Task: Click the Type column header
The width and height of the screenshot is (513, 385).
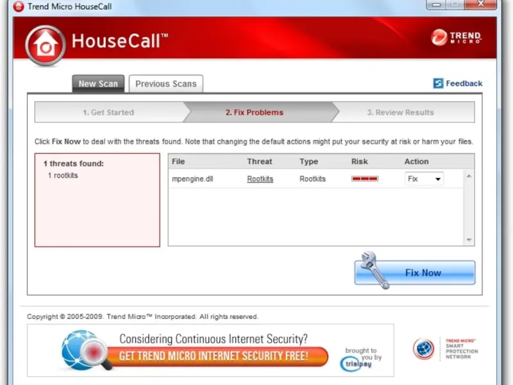Action: [x=309, y=162]
